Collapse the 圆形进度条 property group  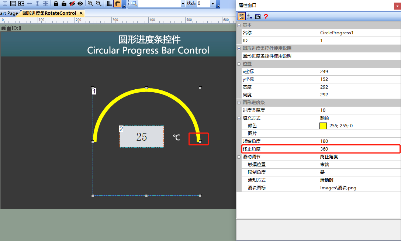pos(239,103)
